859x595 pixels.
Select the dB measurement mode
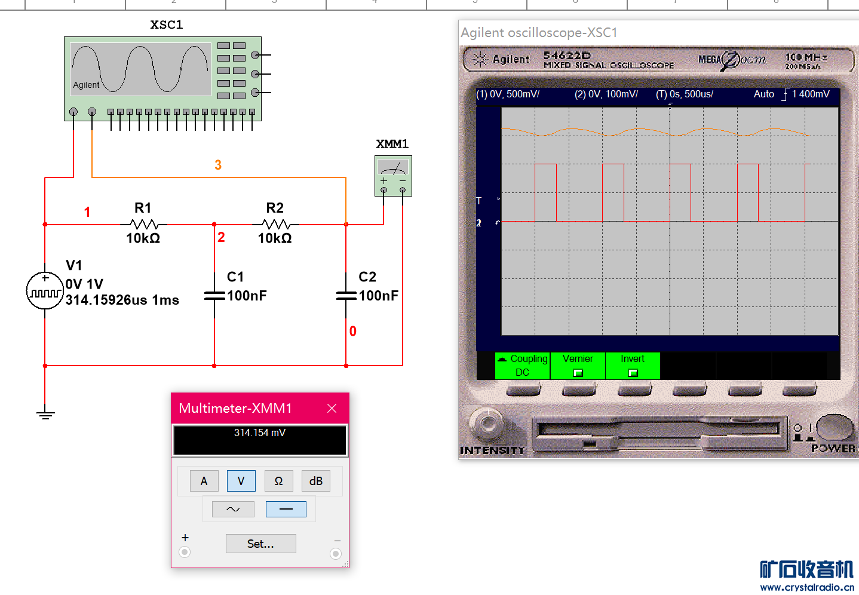pyautogui.click(x=315, y=481)
